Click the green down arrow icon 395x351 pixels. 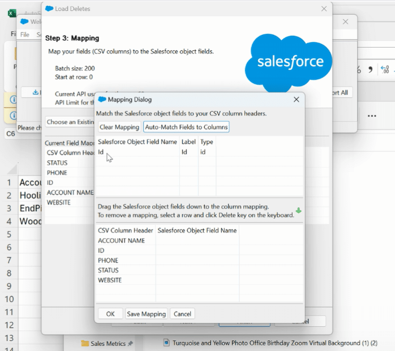[x=298, y=211]
